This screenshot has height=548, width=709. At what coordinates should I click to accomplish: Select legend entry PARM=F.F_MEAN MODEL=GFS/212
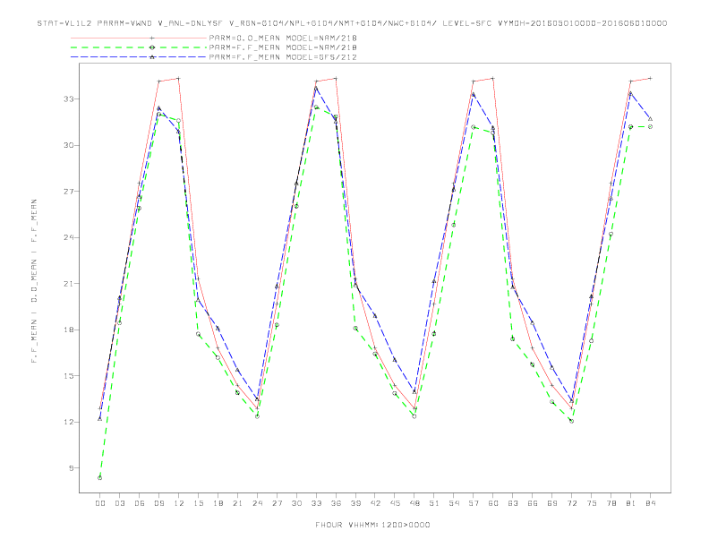pos(283,57)
